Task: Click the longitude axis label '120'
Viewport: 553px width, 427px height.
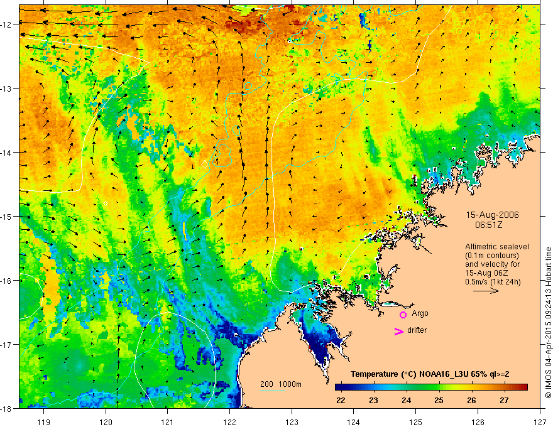Action: pos(106,422)
